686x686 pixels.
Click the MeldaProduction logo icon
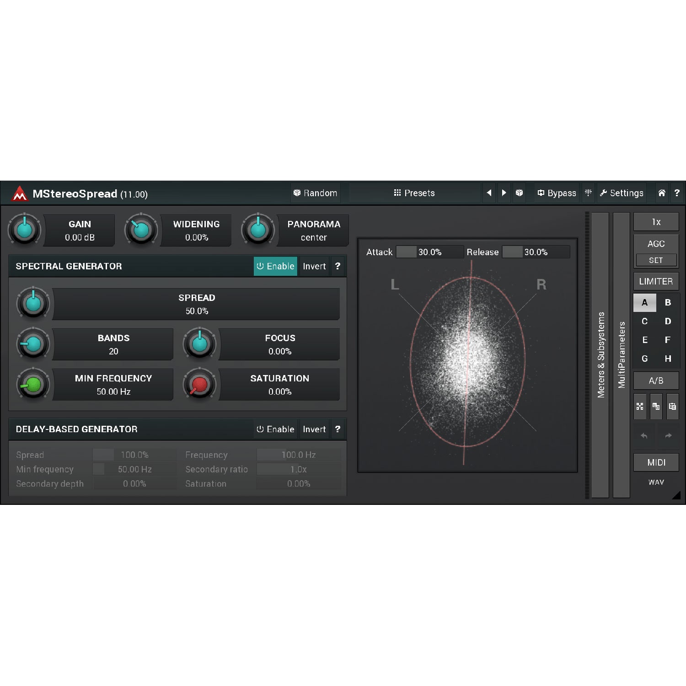click(20, 194)
